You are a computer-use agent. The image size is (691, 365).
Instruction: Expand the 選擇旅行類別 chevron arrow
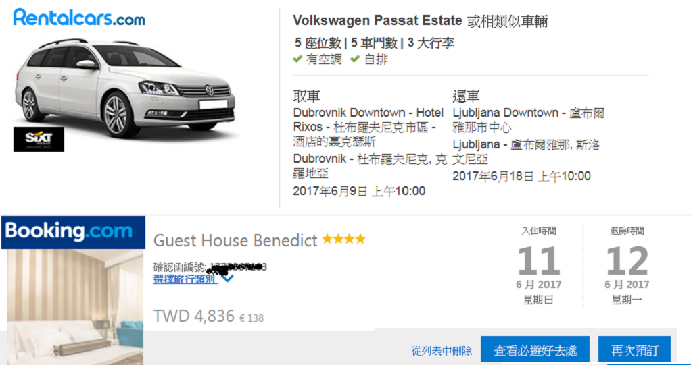[227, 279]
